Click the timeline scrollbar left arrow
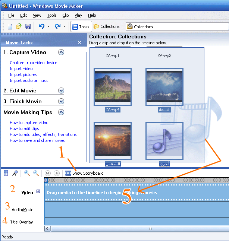Image resolution: width=229 pixels, height=241 pixels. tap(47, 229)
